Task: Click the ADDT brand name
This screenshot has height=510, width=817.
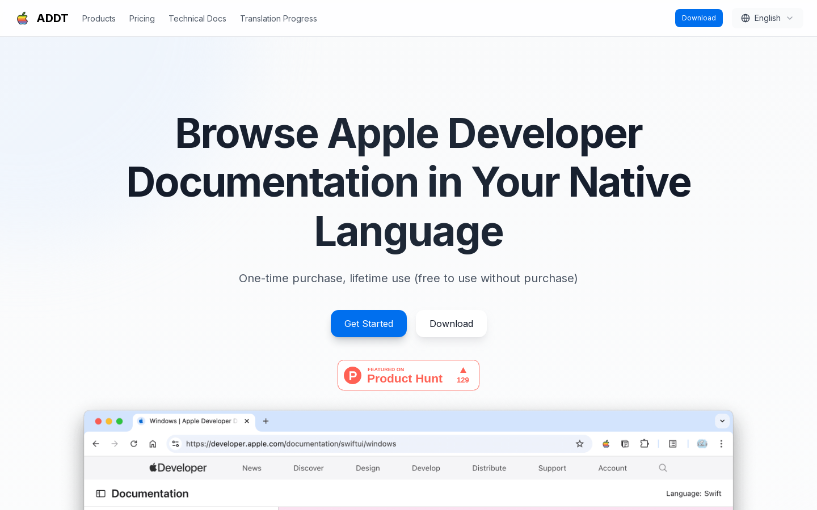Action: pos(52,18)
